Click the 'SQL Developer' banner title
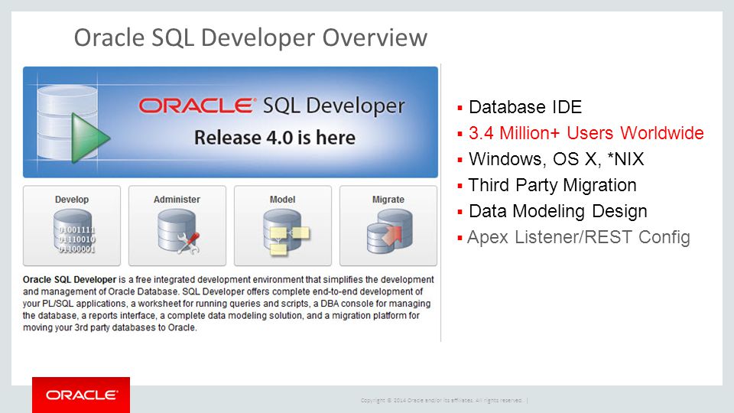Image resolution: width=734 pixels, height=413 pixels. point(334,106)
